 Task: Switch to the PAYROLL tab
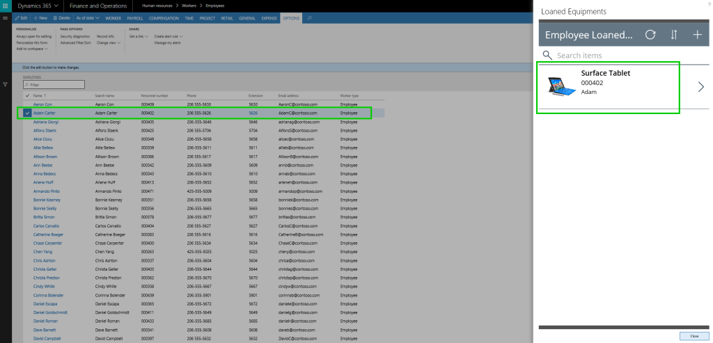[x=134, y=17]
